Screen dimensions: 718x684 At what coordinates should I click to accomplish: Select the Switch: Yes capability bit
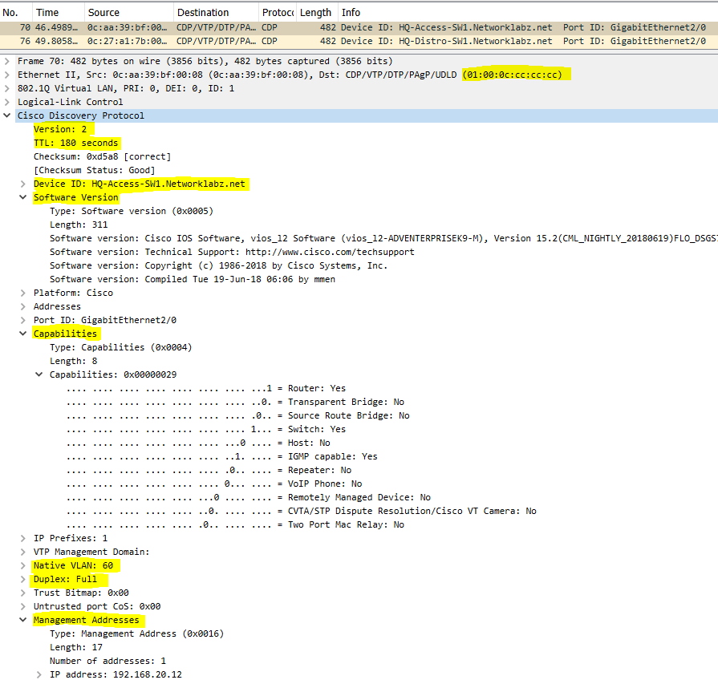click(206, 430)
